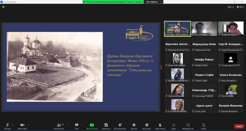Start recording with the Record button
The height and width of the screenshot is (131, 246).
click(134, 126)
